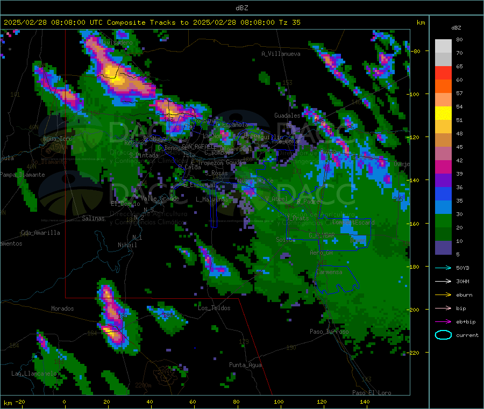The width and height of the screenshot is (484, 409).
Task: Click the white 30HM arrow in legend
Action: [443, 281]
